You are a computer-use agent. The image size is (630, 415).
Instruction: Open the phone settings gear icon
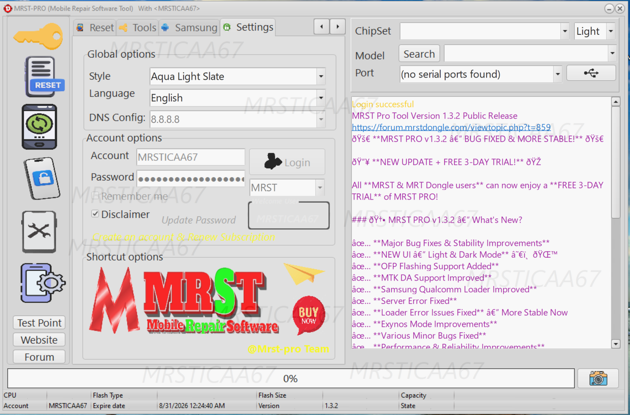(x=42, y=283)
